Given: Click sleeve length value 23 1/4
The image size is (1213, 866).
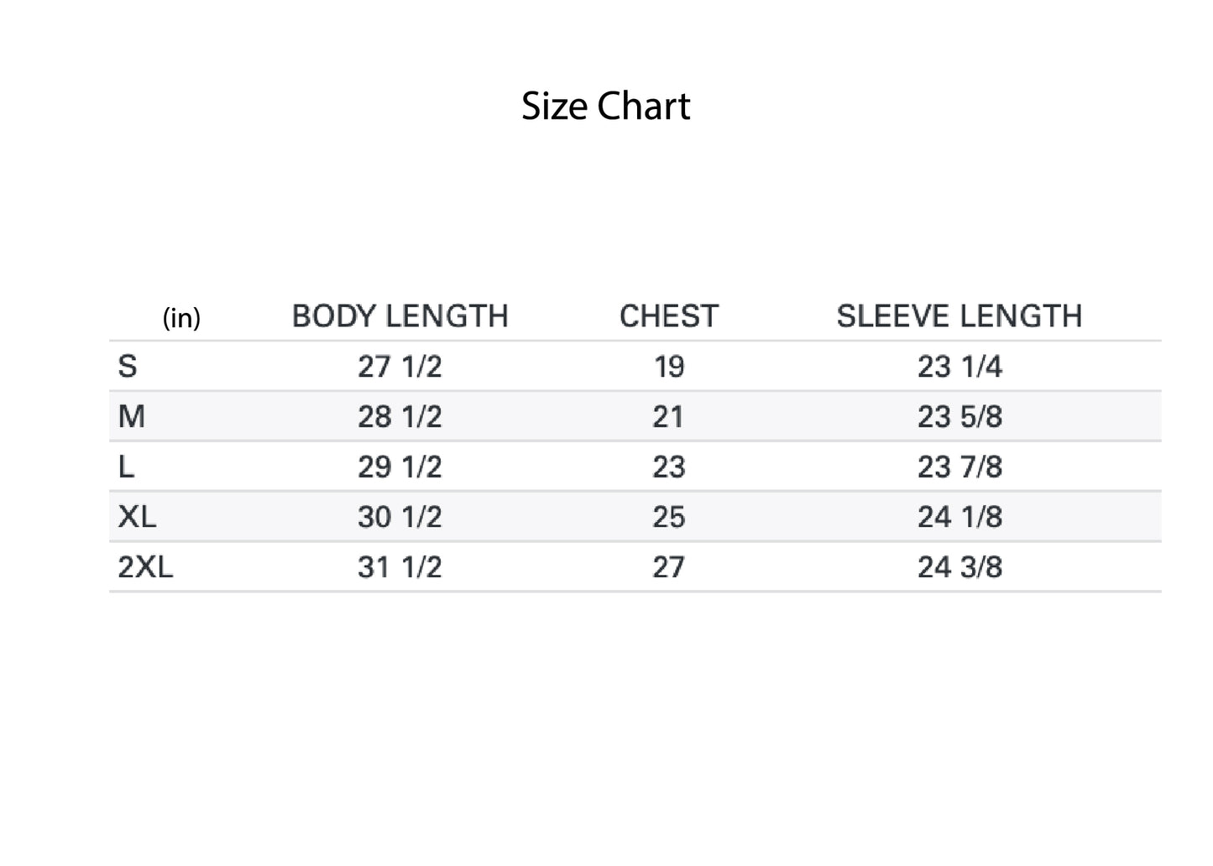Looking at the screenshot, I should (x=959, y=367).
